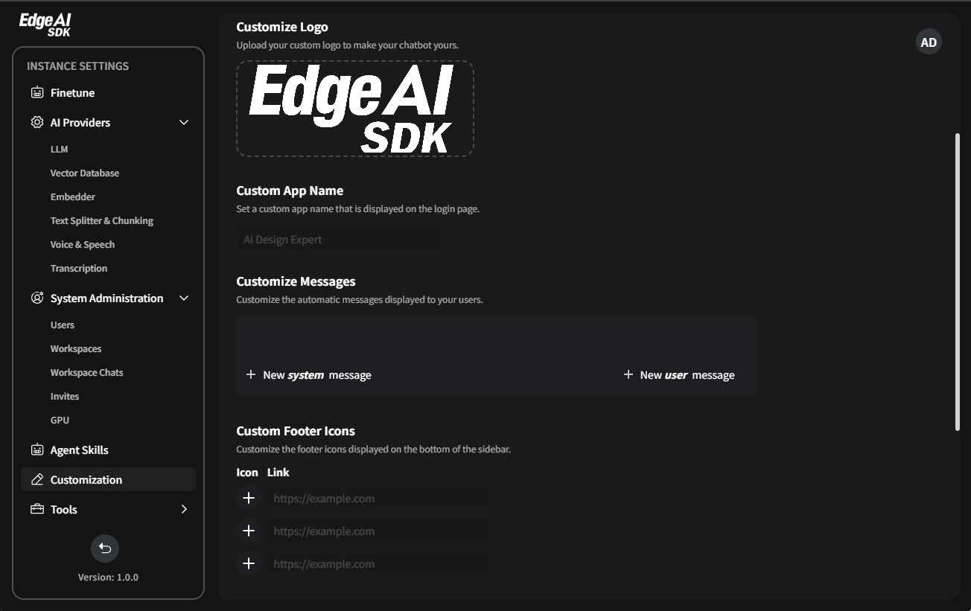Open the Vector Database settings
This screenshot has height=611, width=971.
85,173
